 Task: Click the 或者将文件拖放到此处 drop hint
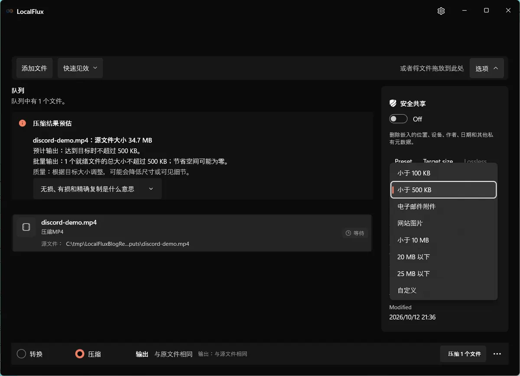pyautogui.click(x=432, y=68)
